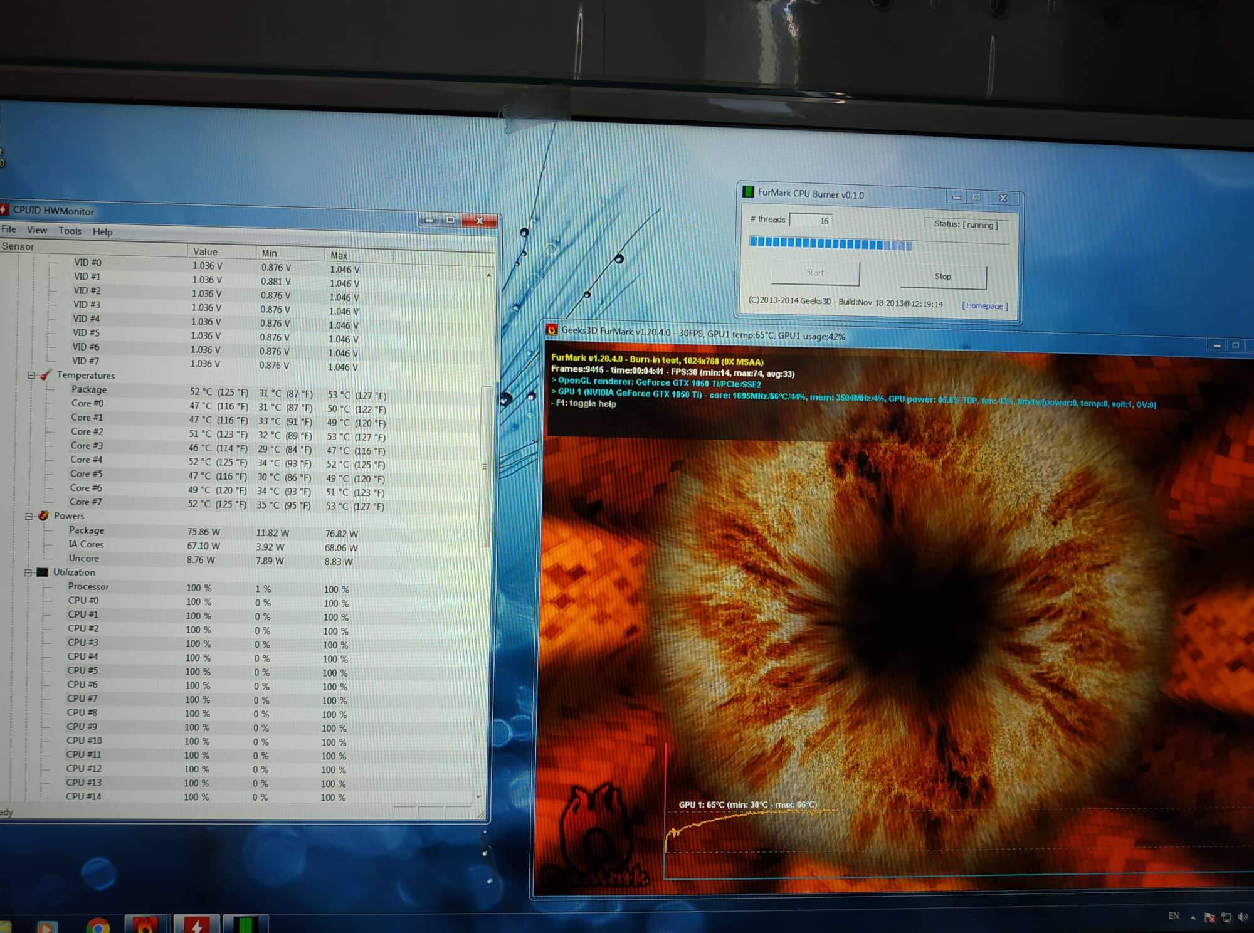Stop the FurMark CPU Burner test
Viewport: 1254px width, 933px height.
[x=943, y=277]
